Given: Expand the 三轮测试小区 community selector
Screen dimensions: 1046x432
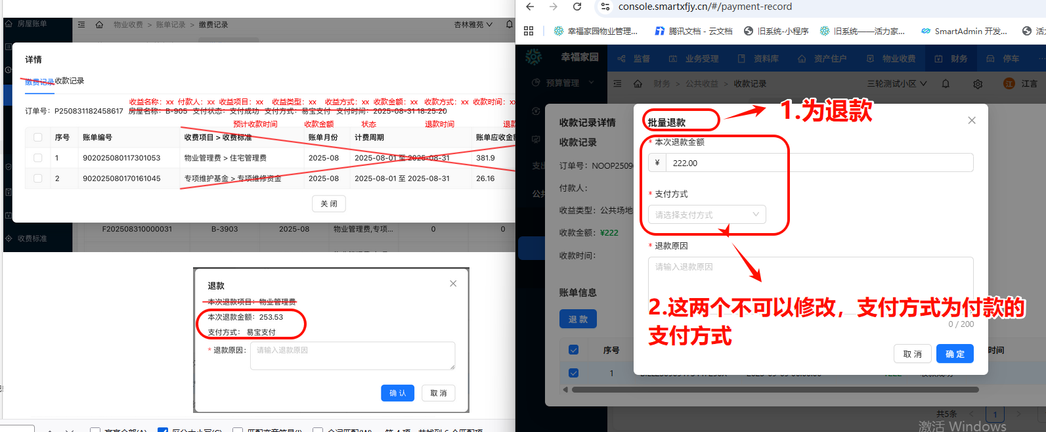Looking at the screenshot, I should click(x=897, y=84).
